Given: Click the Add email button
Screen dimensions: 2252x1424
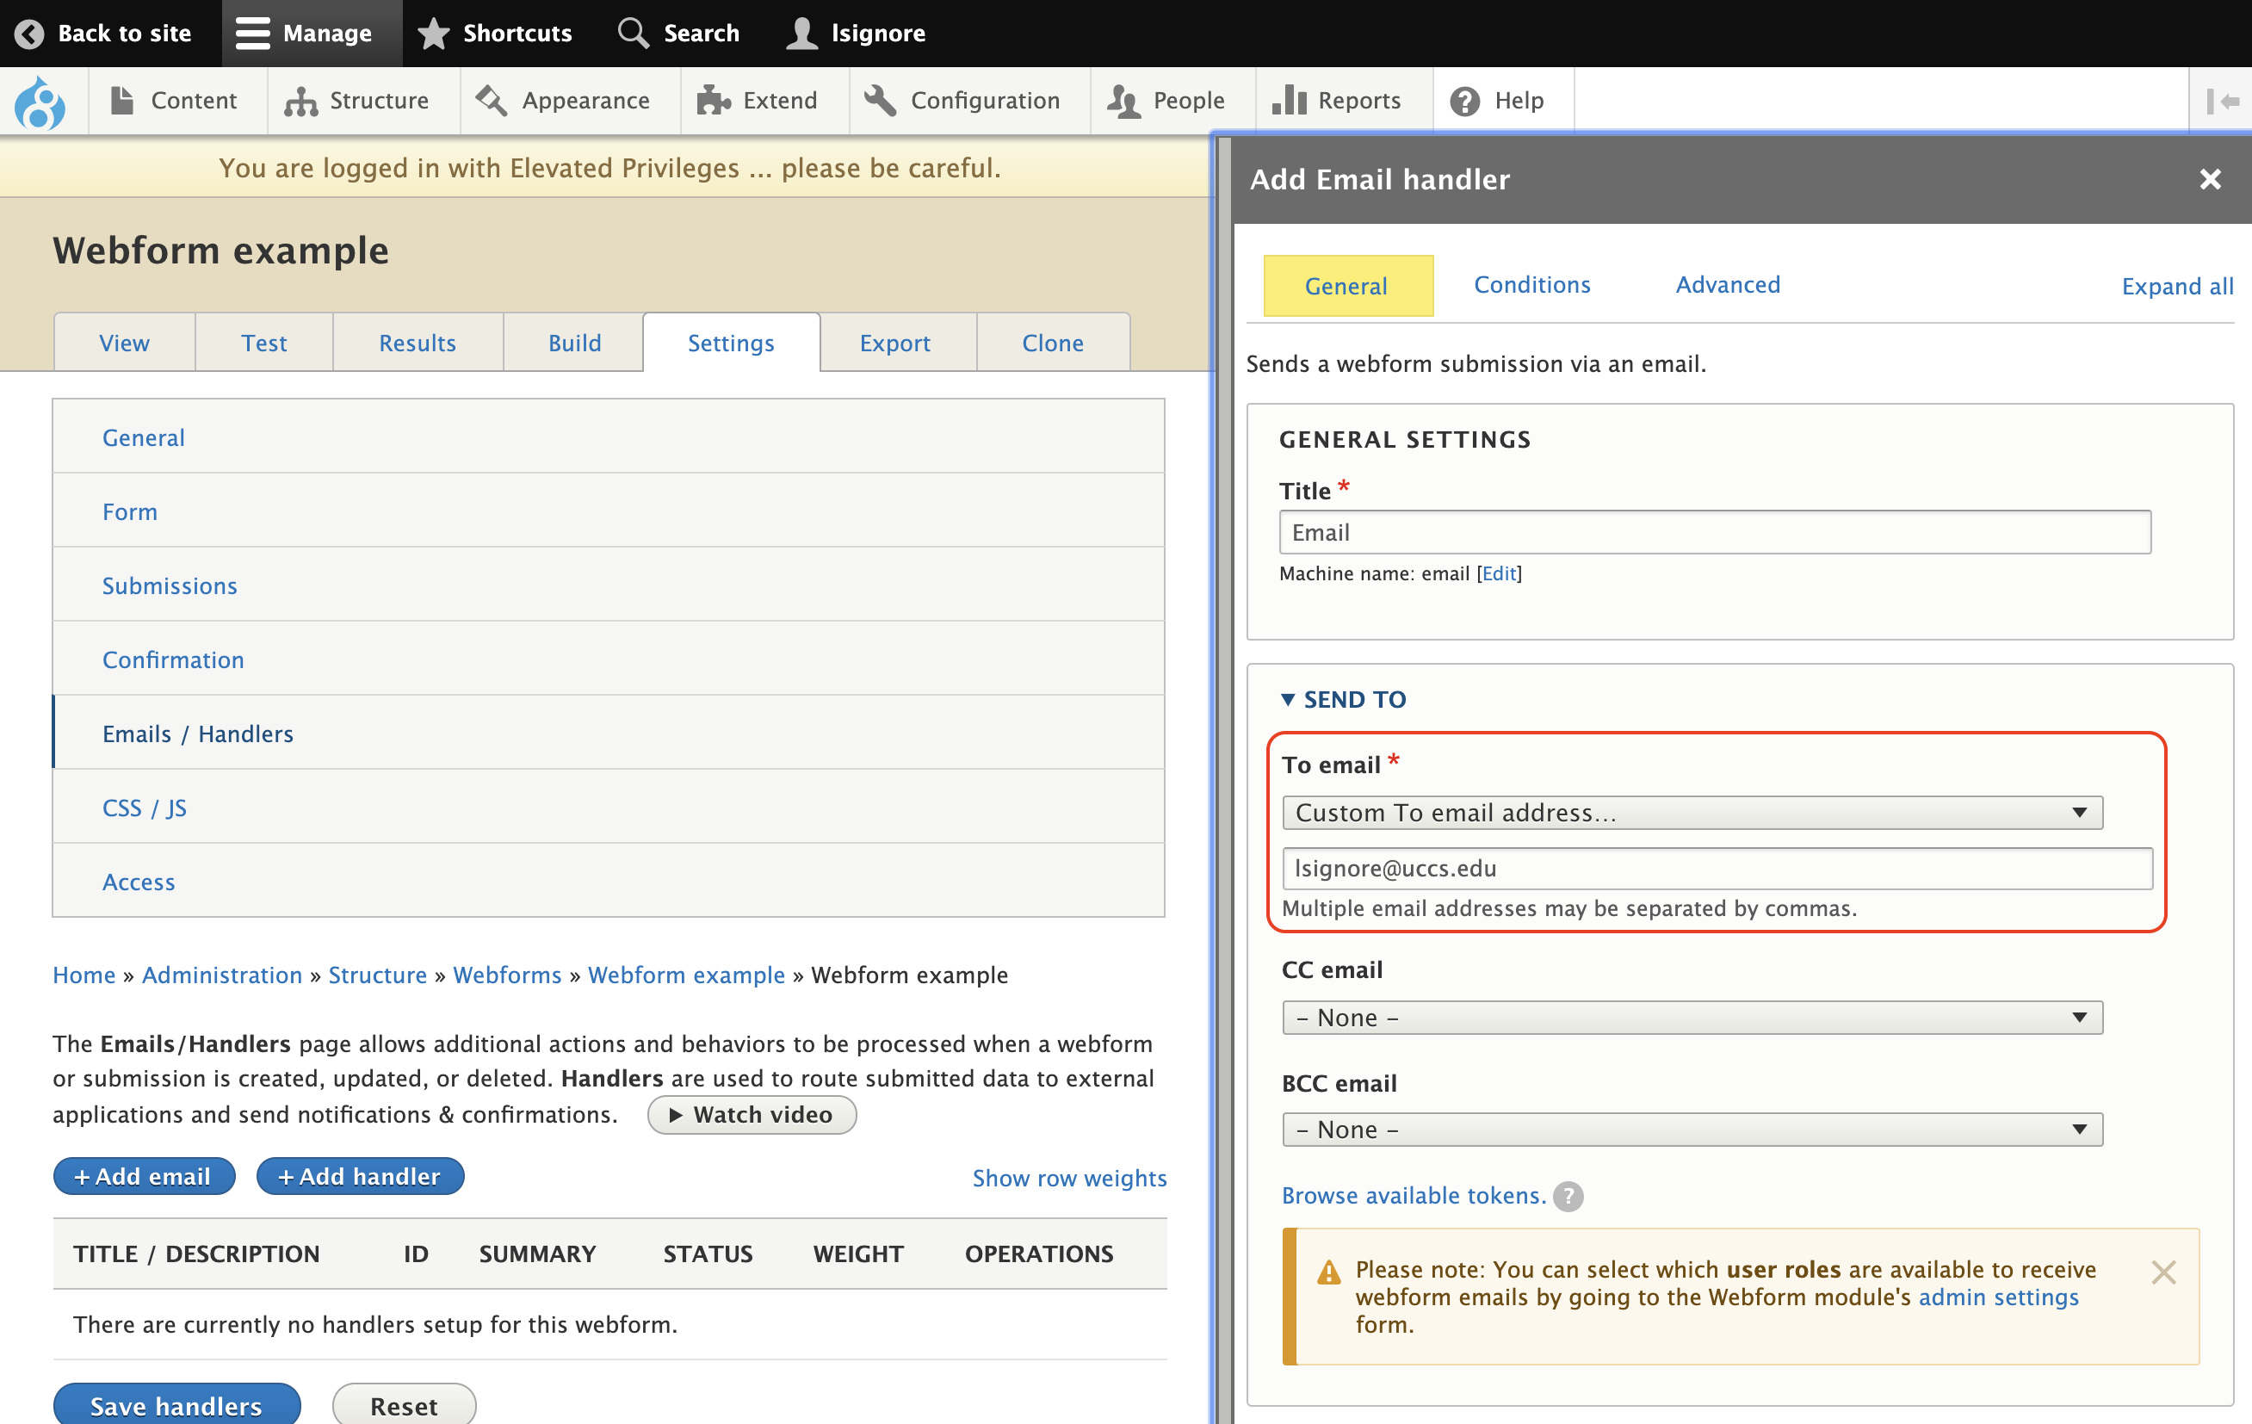Looking at the screenshot, I should coord(144,1177).
